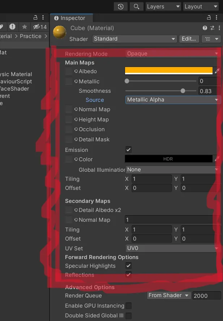Click the Source label under Smoothness
Viewport: 223px width, 321px height.
point(95,100)
